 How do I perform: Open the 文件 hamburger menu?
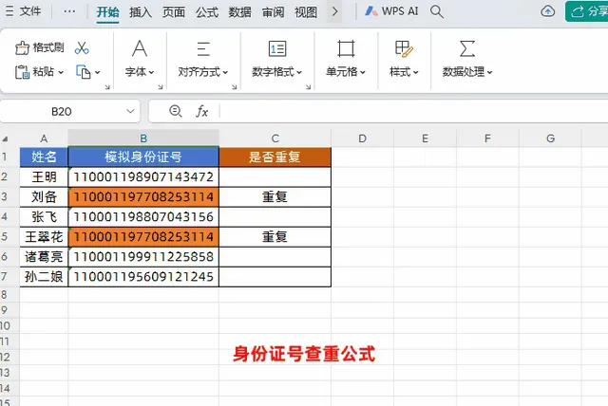pyautogui.click(x=23, y=11)
